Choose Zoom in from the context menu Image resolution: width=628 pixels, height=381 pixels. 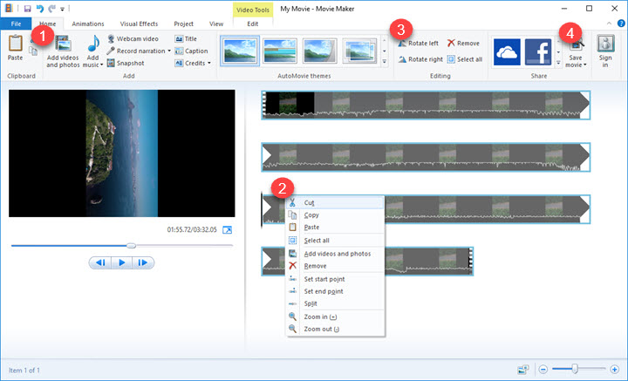tap(335, 316)
